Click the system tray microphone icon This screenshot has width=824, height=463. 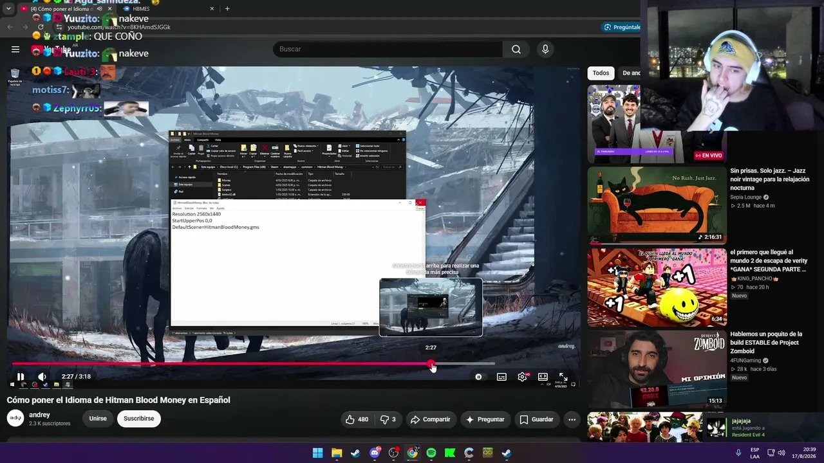point(738,453)
